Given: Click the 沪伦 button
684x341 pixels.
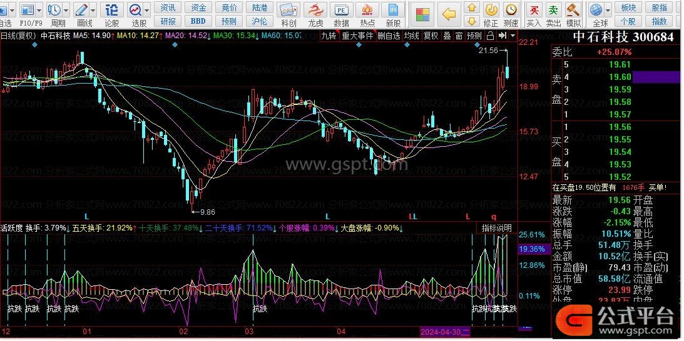Looking at the screenshot, I should pyautogui.click(x=260, y=21).
